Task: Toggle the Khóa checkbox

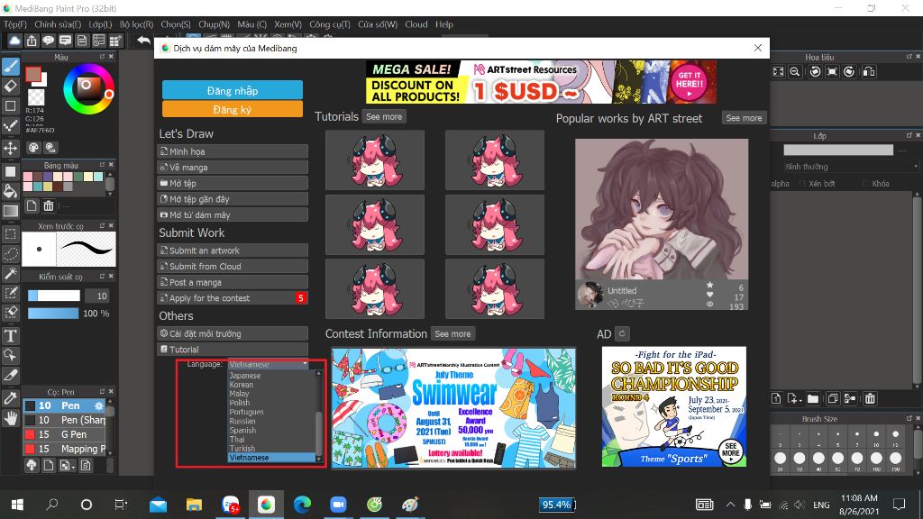Action: pos(865,184)
